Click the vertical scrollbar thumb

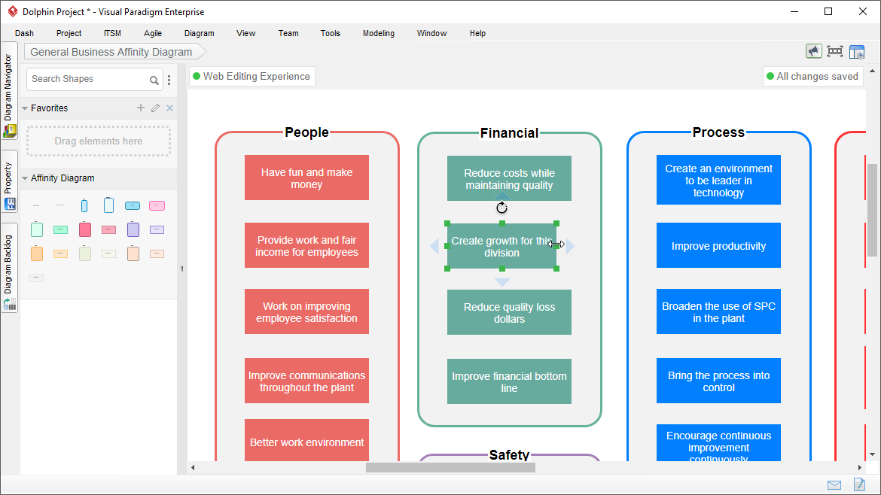pos(872,209)
